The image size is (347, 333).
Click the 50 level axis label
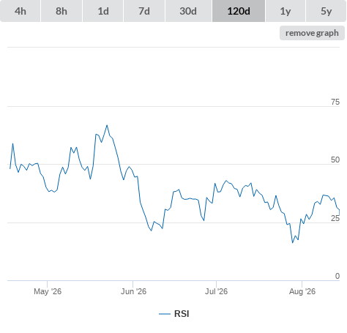(335, 160)
